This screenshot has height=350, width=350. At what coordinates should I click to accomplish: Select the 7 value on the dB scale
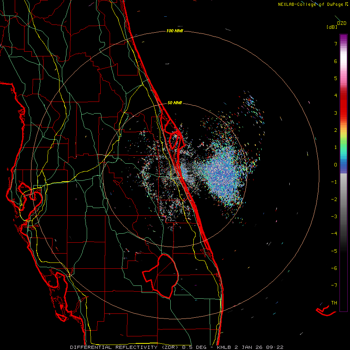tap(336, 44)
